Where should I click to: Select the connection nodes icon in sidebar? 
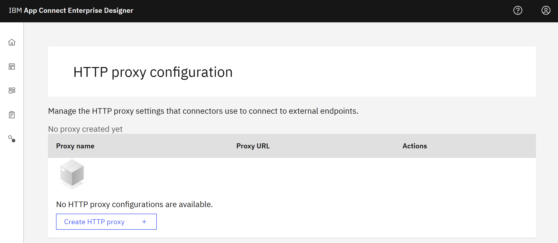click(x=12, y=139)
